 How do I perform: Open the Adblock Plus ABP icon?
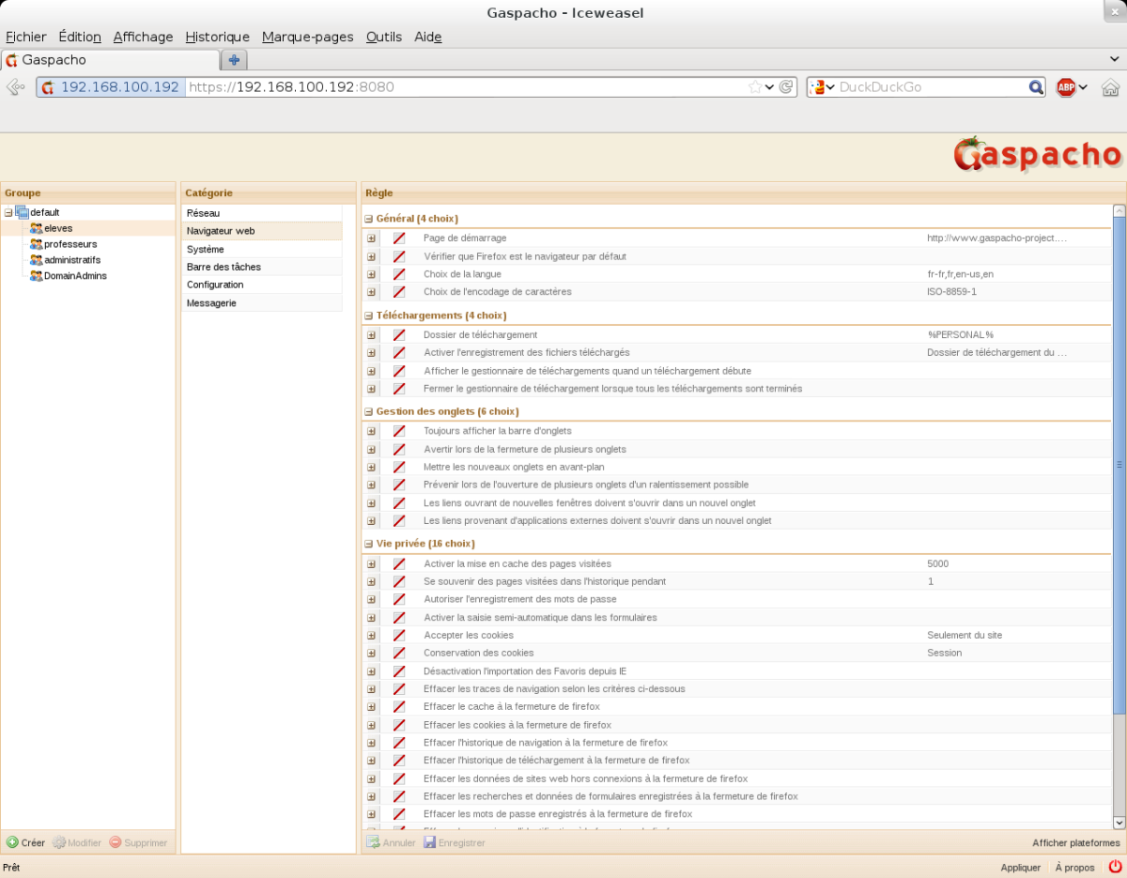(x=1066, y=87)
